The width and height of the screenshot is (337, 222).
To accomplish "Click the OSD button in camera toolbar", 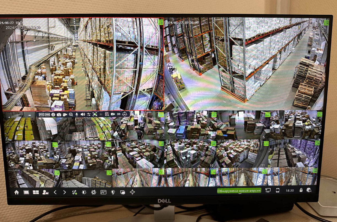I will [47, 114].
